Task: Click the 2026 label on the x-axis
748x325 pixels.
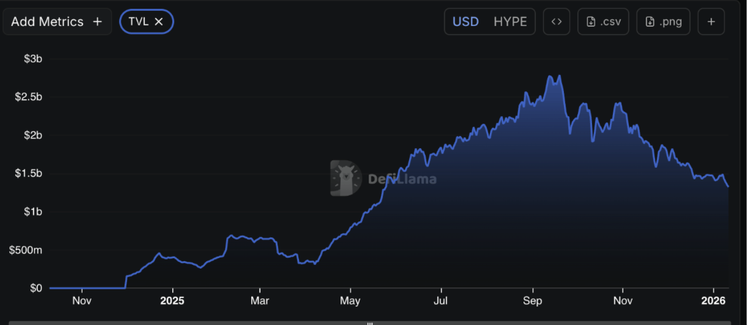Action: click(713, 301)
